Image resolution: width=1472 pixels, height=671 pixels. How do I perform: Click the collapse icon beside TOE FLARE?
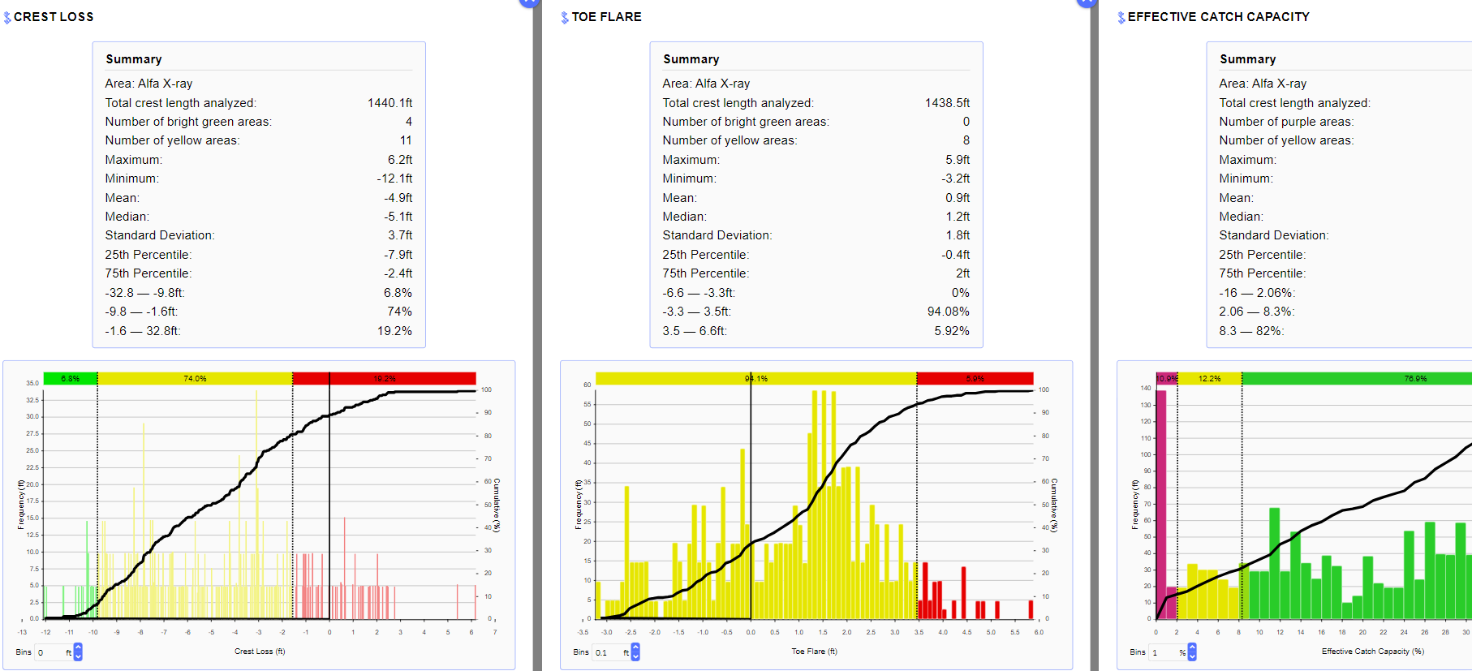pos(565,18)
